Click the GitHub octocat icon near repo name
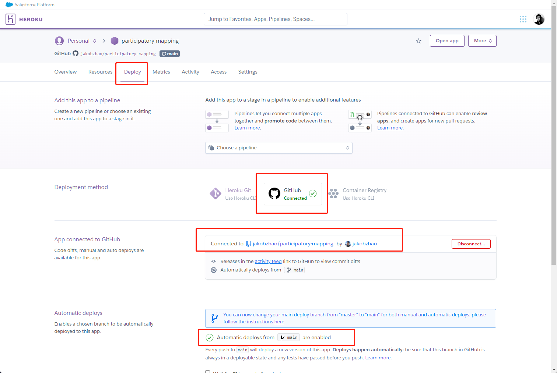Screen dimensions: 557x373 tap(76, 53)
